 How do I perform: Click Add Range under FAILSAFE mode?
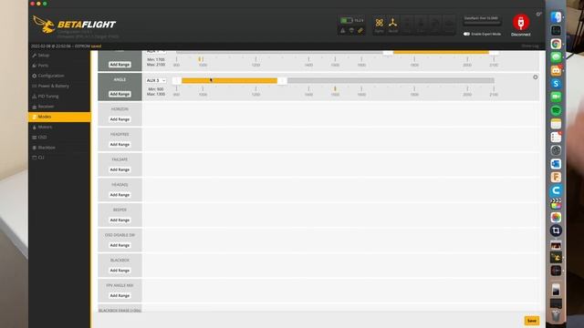pos(120,169)
